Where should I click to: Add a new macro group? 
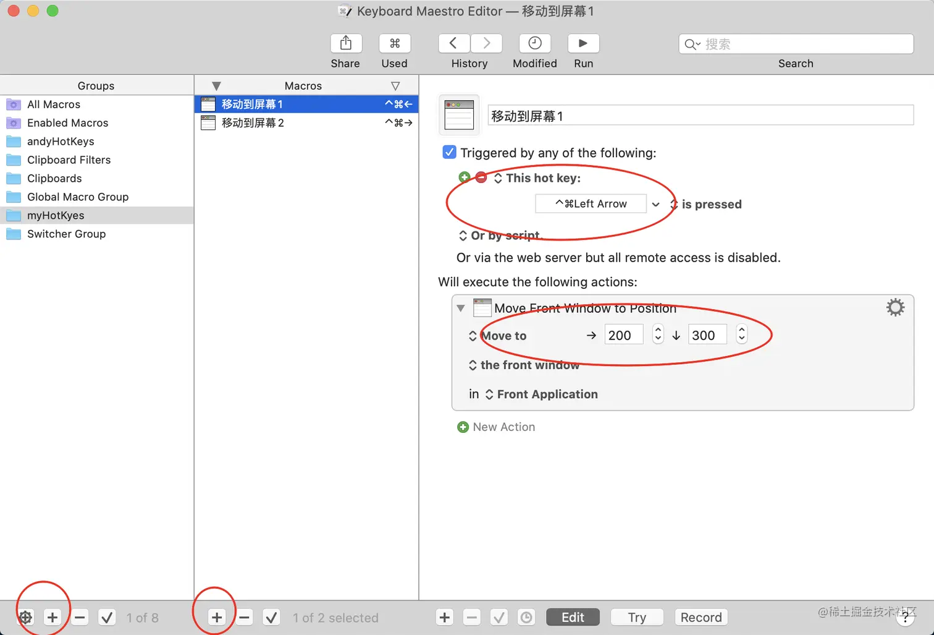53,617
